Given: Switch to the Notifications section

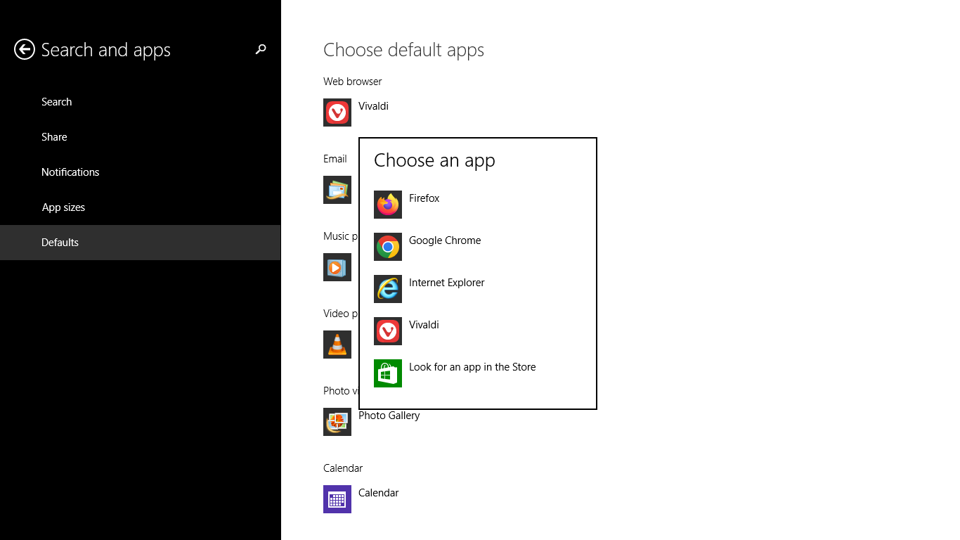Looking at the screenshot, I should coord(70,172).
